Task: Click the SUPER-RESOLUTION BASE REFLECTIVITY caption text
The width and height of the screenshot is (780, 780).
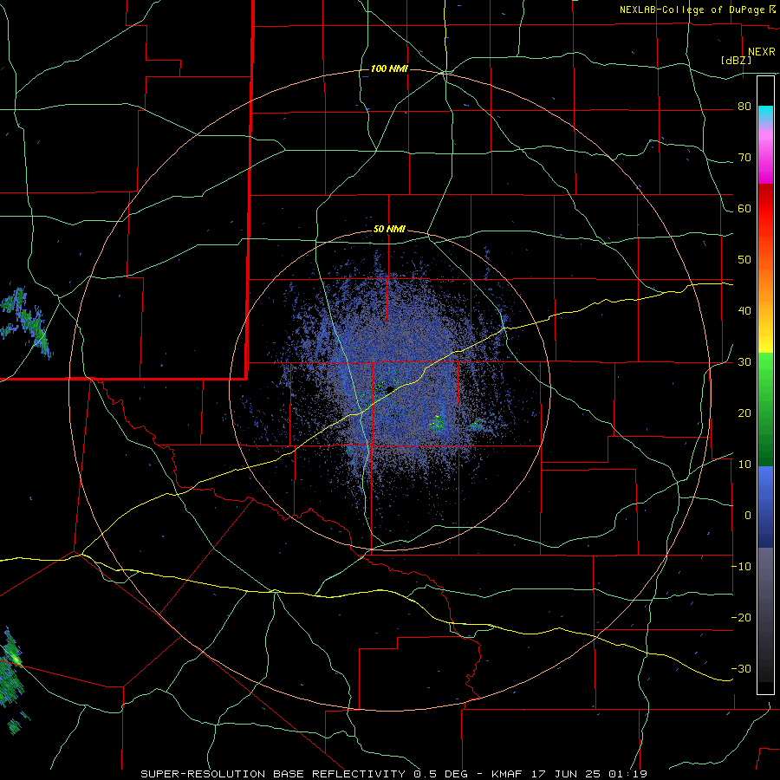Action: point(273,774)
